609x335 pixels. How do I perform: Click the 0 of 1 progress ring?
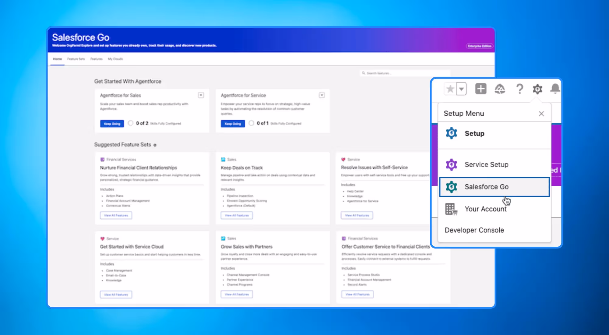(252, 123)
